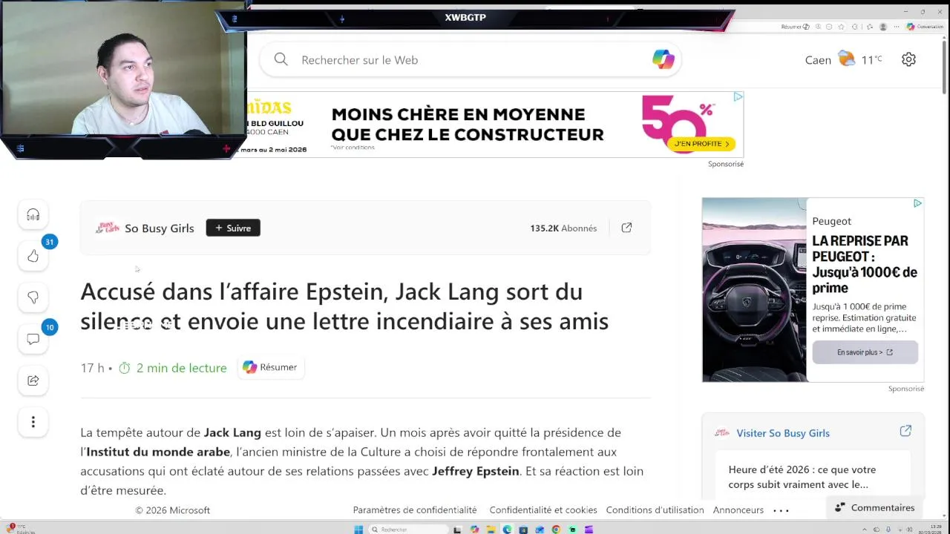The height and width of the screenshot is (534, 950).
Task: Add page to favorites star icon
Action: pos(841,27)
